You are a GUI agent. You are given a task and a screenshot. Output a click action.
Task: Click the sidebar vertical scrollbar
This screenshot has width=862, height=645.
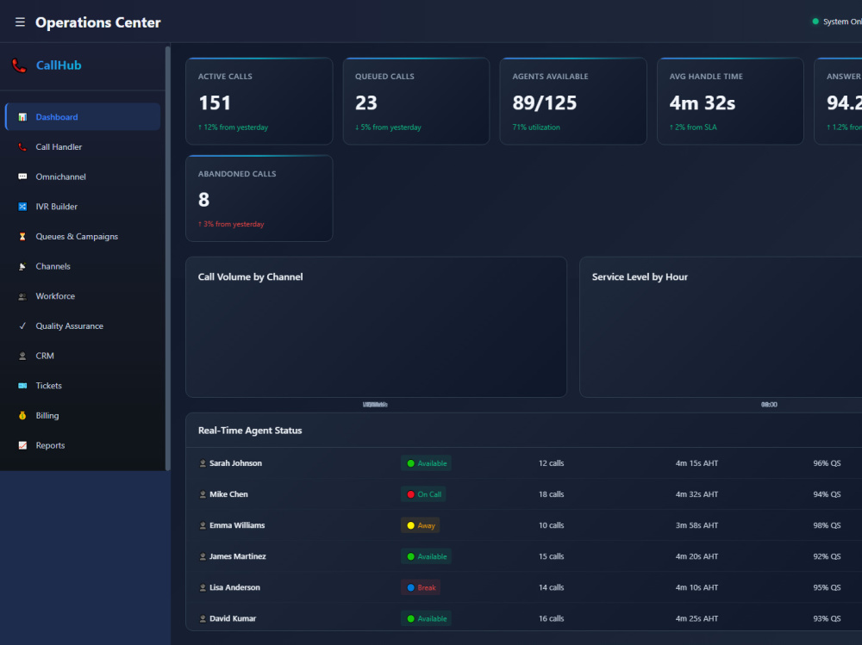168,258
